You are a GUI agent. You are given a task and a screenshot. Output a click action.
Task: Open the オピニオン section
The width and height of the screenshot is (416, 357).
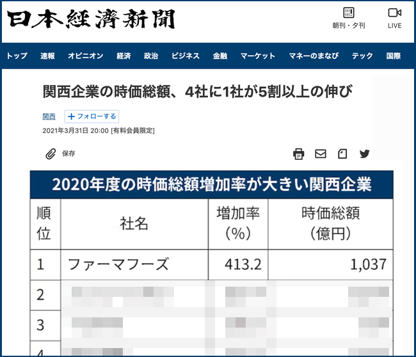coord(85,56)
